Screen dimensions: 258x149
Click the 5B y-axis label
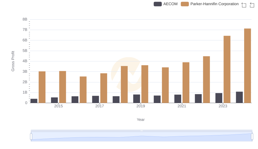25,51
